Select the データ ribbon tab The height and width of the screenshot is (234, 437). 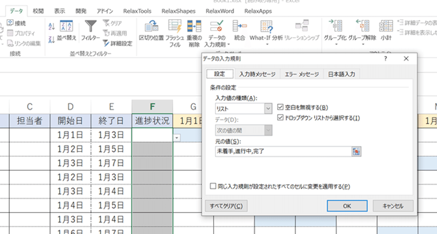click(16, 11)
